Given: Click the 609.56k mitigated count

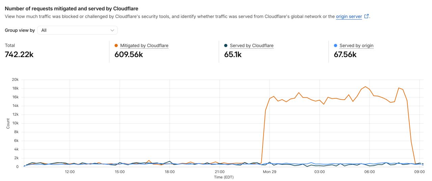Looking at the screenshot, I should (x=129, y=54).
